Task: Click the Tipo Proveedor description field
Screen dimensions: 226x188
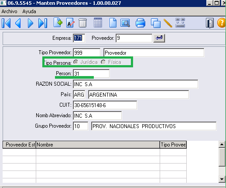Action: click(x=154, y=52)
